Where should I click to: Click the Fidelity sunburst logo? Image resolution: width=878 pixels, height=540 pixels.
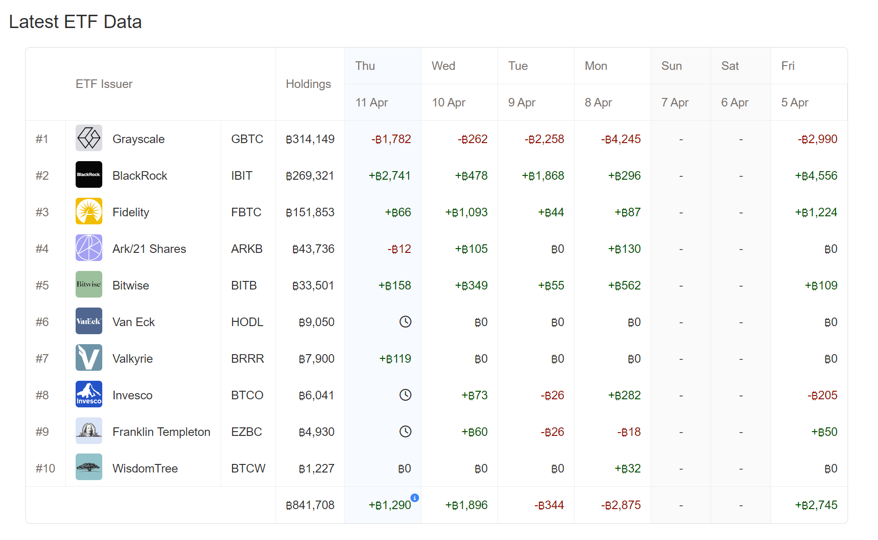[89, 212]
